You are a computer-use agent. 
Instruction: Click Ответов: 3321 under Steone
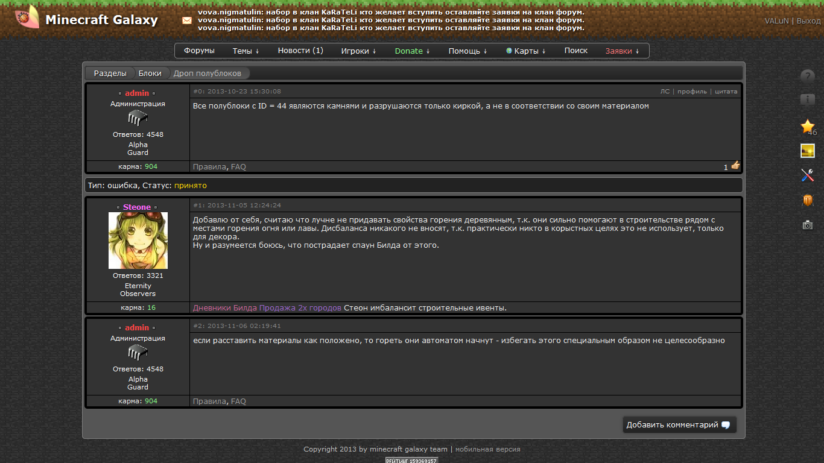pyautogui.click(x=138, y=276)
